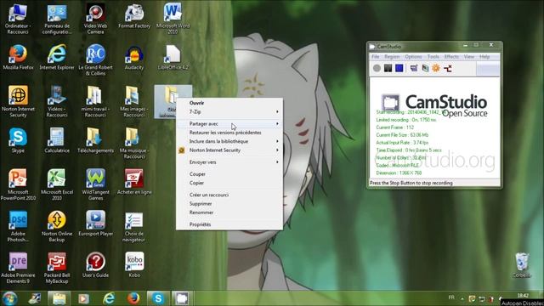Select the Norton Internet Security desktop icon
544x306 pixels.
coord(18,101)
